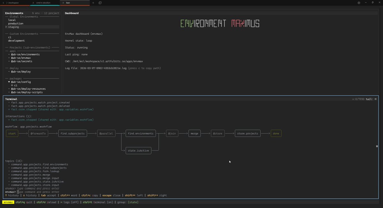Select the bun tab
The width and height of the screenshot is (383, 208).
pos(74,3)
